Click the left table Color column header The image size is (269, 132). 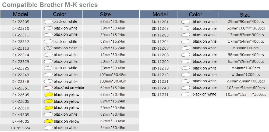(x=60, y=14)
